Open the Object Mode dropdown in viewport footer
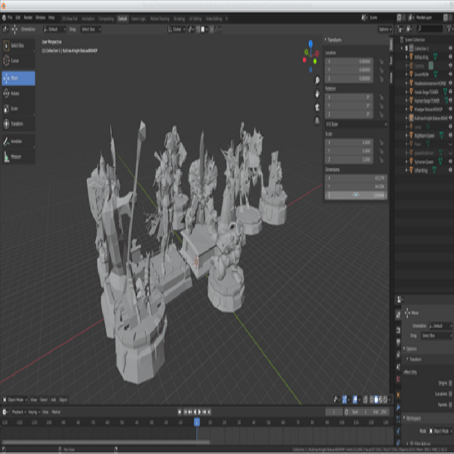Screen dimensions: 454x454 (15, 400)
